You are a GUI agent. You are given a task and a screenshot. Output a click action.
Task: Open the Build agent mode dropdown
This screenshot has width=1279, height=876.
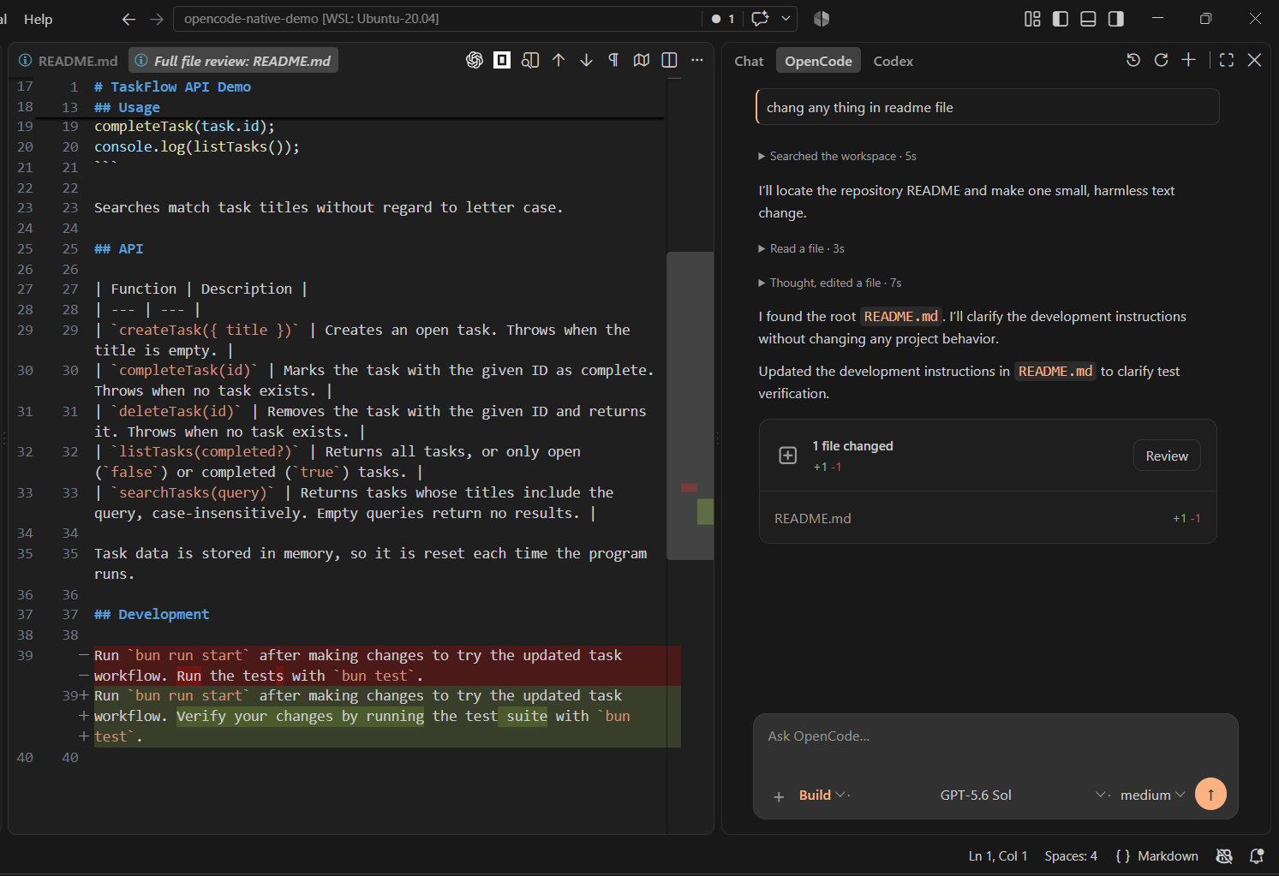tap(823, 795)
